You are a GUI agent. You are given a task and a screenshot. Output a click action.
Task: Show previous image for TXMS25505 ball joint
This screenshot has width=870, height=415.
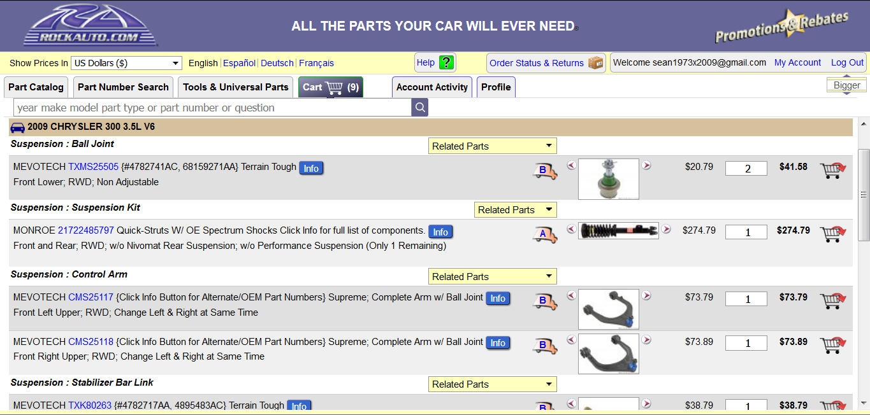point(571,165)
